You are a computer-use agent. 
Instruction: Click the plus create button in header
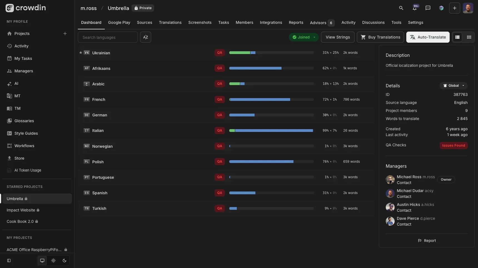(x=455, y=8)
